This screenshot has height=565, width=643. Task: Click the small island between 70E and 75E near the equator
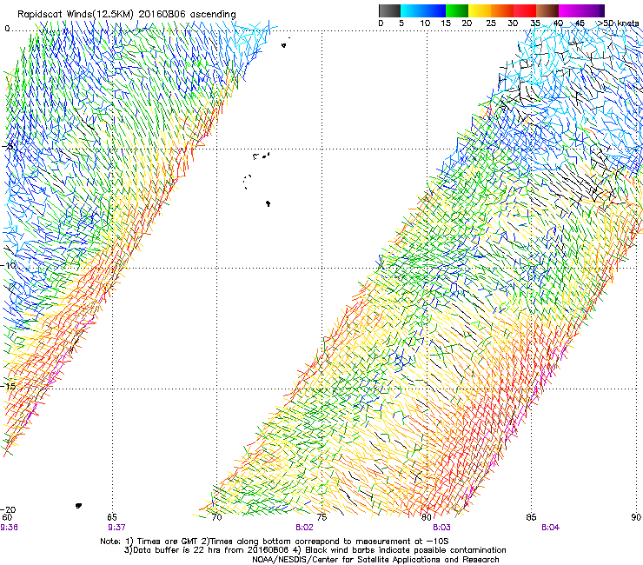(x=284, y=45)
